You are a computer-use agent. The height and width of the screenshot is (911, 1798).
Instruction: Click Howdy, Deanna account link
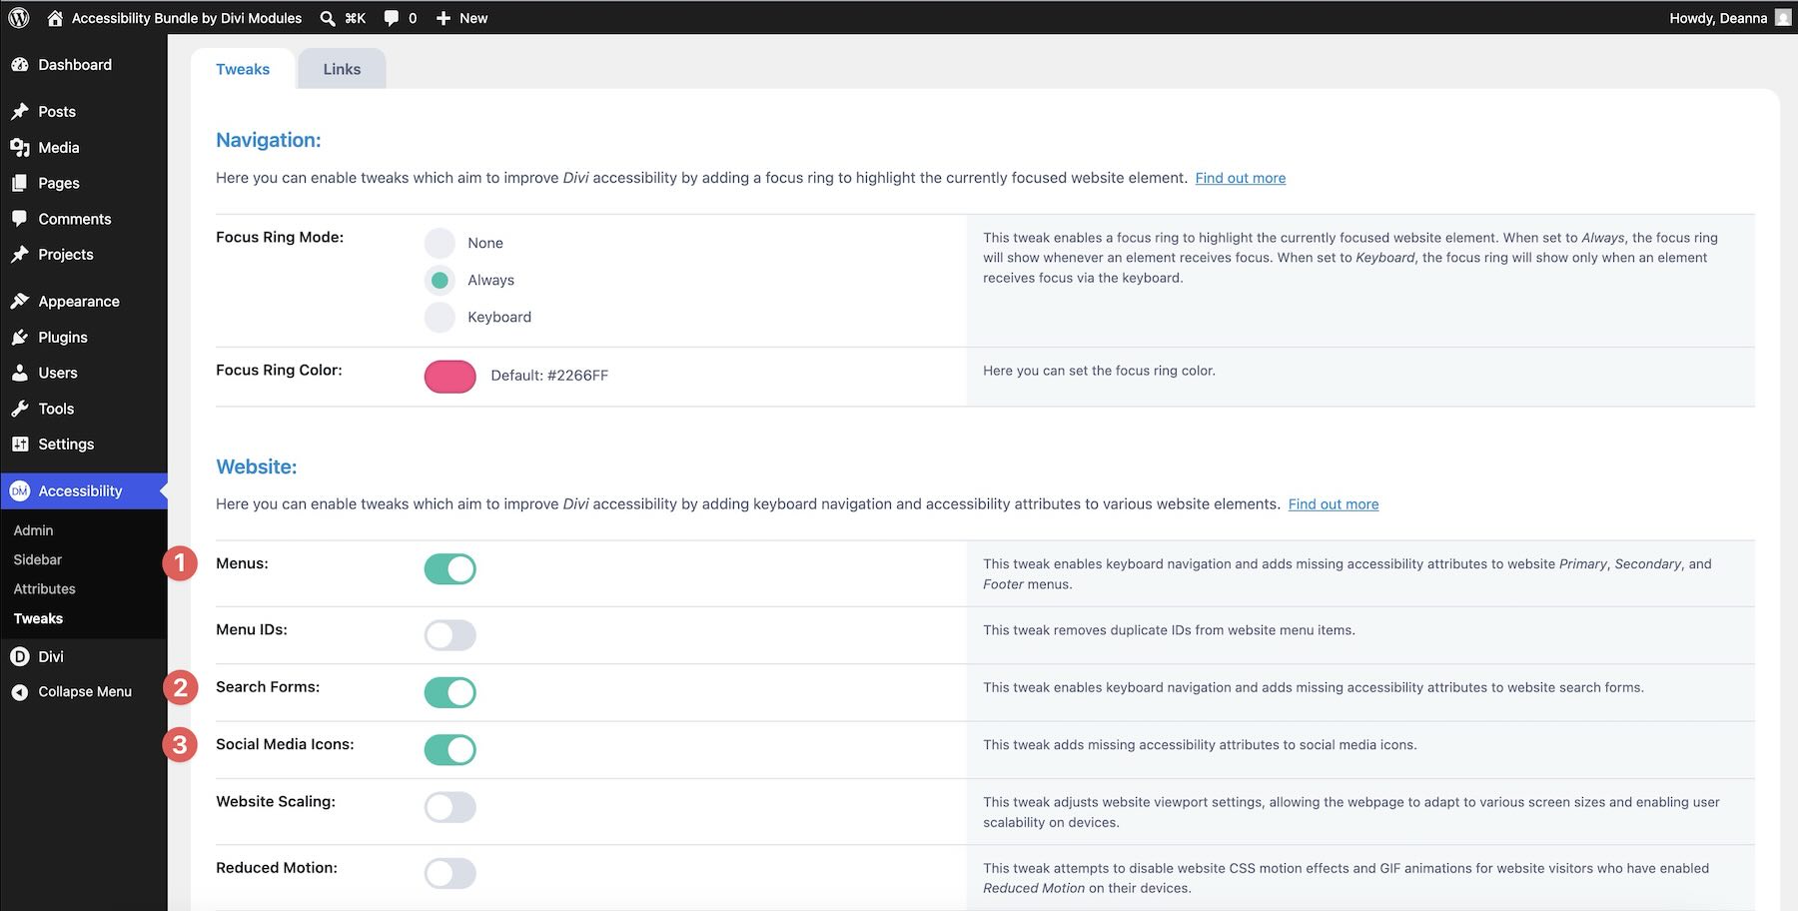(1718, 18)
